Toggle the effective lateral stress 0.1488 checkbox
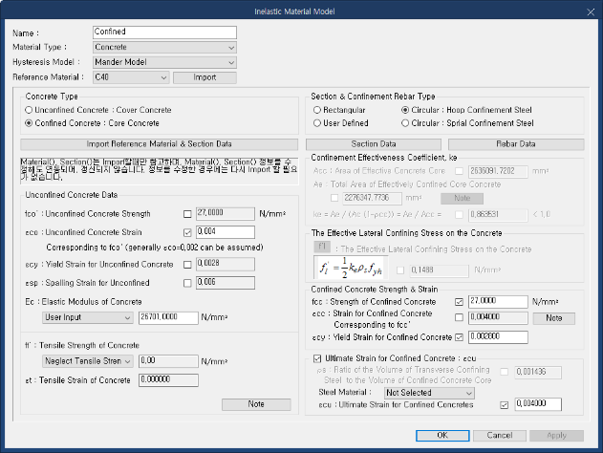 tap(400, 270)
